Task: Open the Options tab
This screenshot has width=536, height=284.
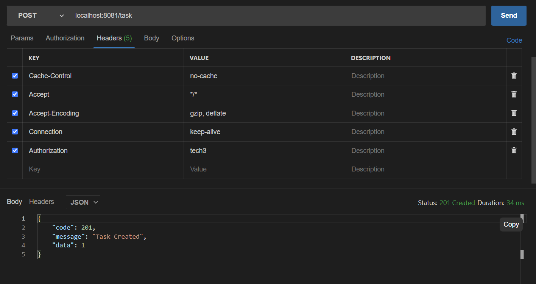Action: 182,38
